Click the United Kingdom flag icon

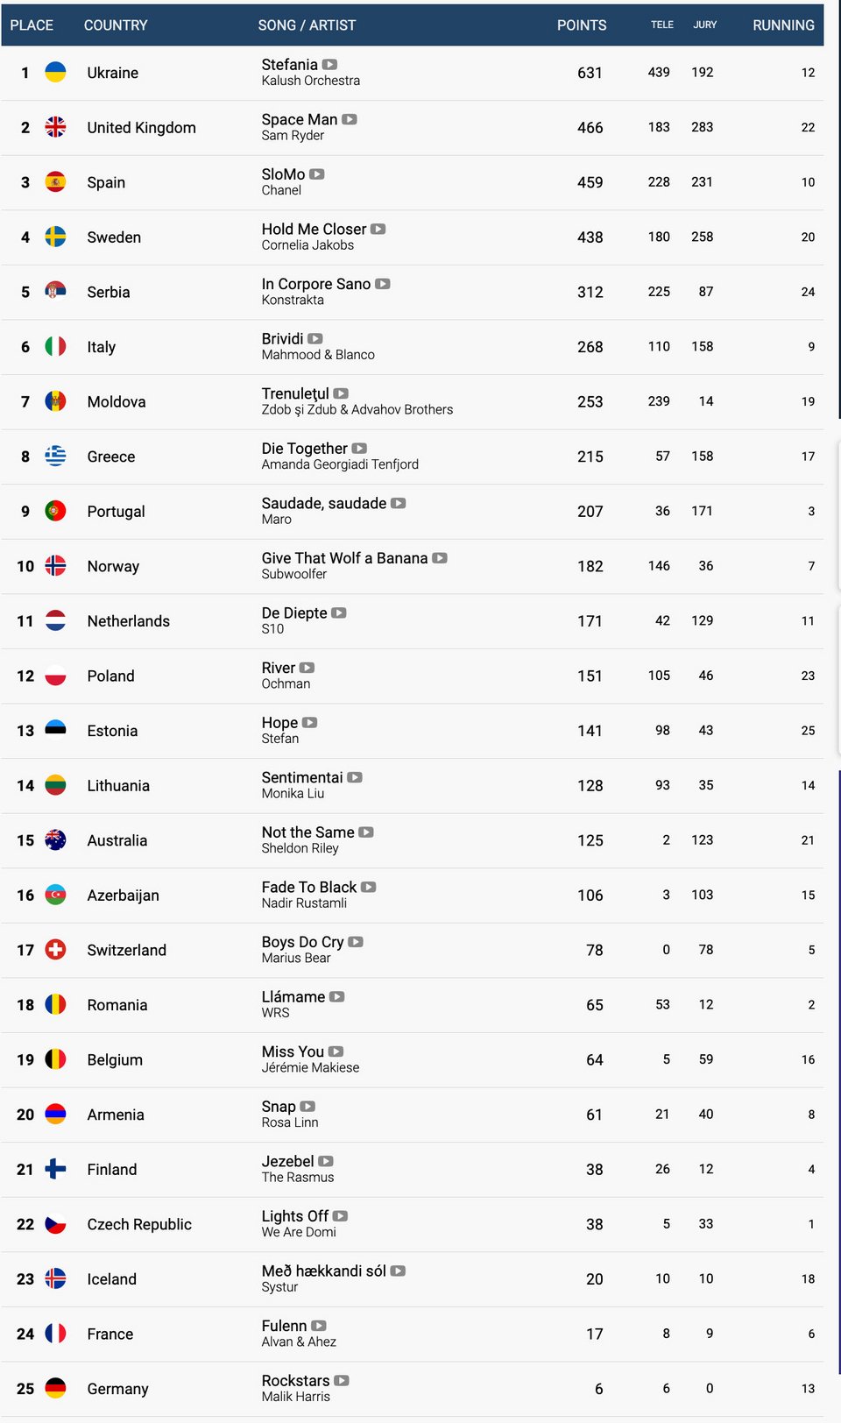point(55,127)
